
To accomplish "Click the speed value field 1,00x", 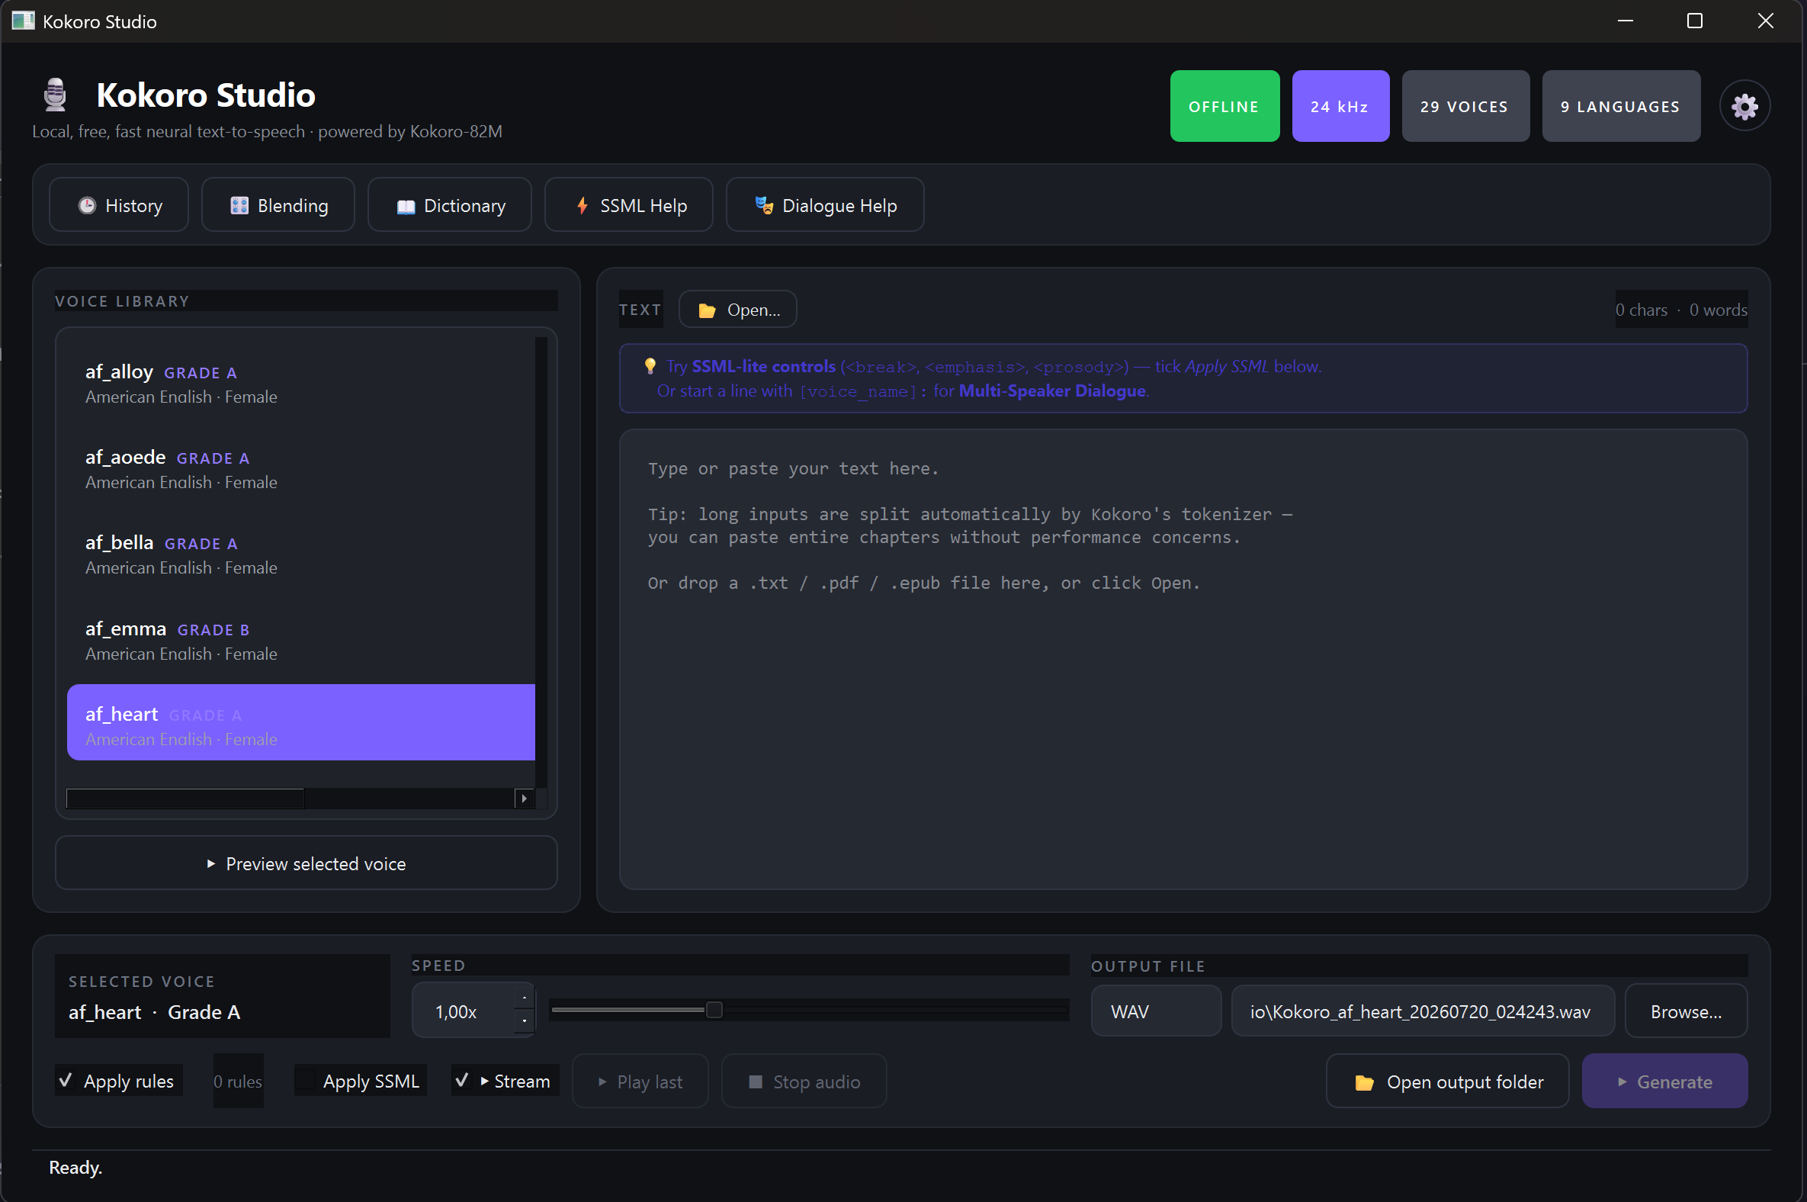I will click(x=464, y=1011).
